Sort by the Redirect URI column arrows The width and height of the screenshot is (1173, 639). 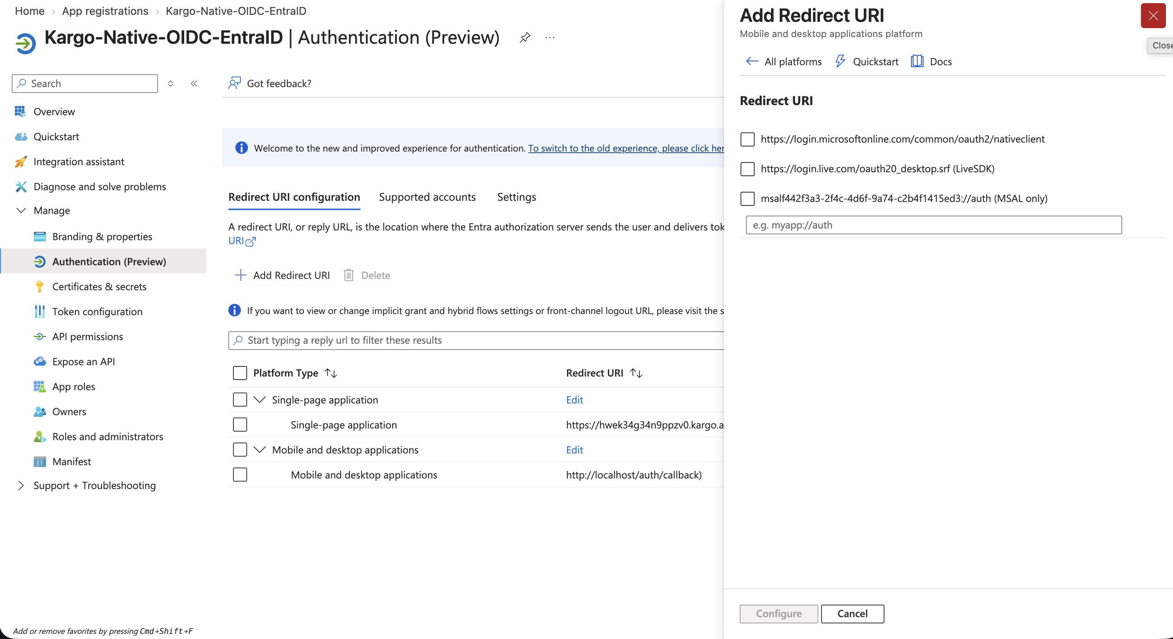tap(636, 373)
